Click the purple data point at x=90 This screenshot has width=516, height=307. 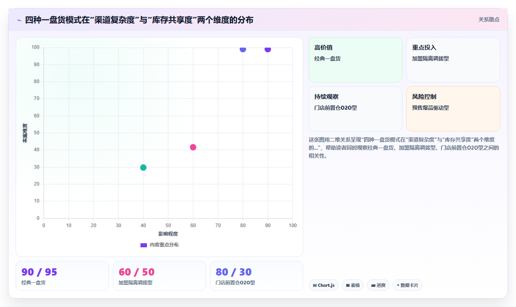click(268, 49)
